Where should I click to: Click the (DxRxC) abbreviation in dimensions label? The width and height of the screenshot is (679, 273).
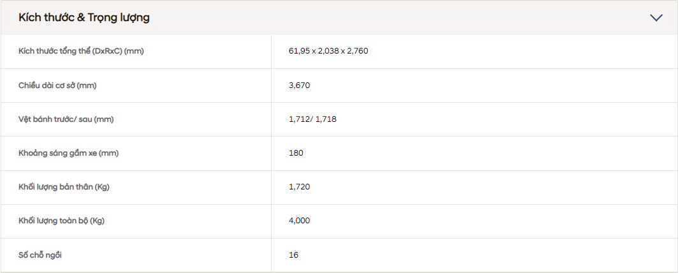pyautogui.click(x=106, y=51)
